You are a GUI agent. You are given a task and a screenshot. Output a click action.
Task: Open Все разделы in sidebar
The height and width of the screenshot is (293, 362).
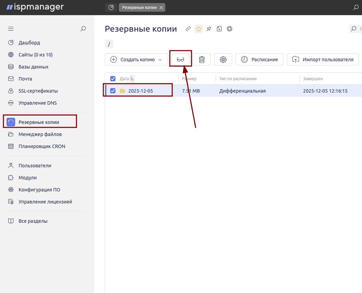coord(33,221)
